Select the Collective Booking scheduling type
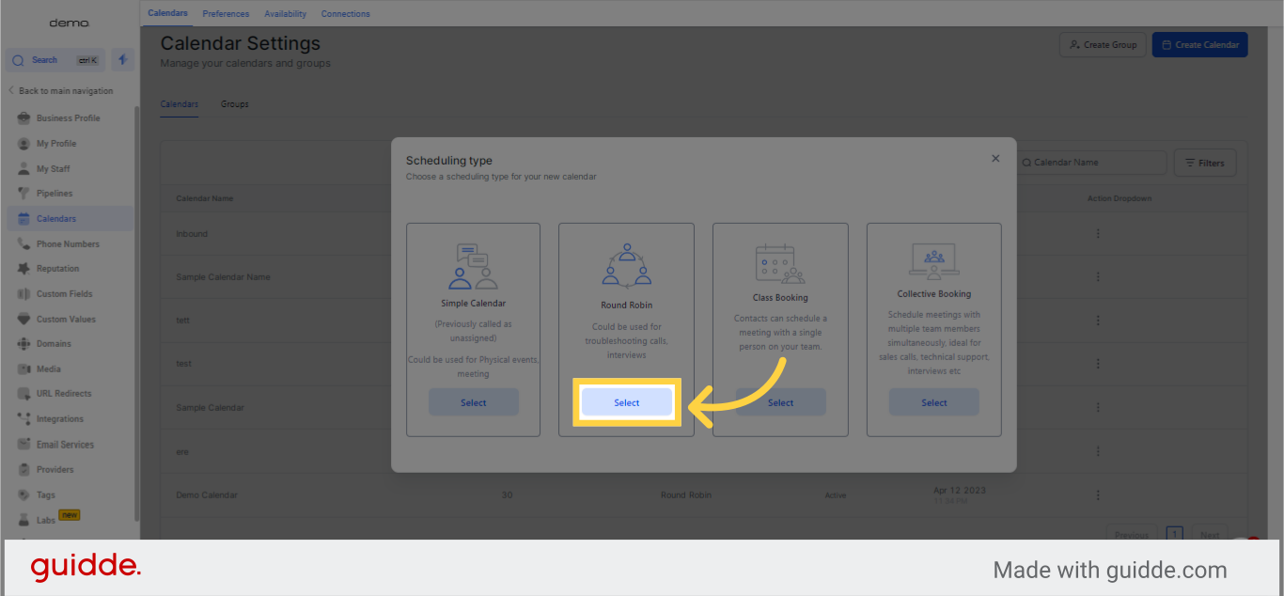Viewport: 1284px width, 596px height. tap(934, 402)
